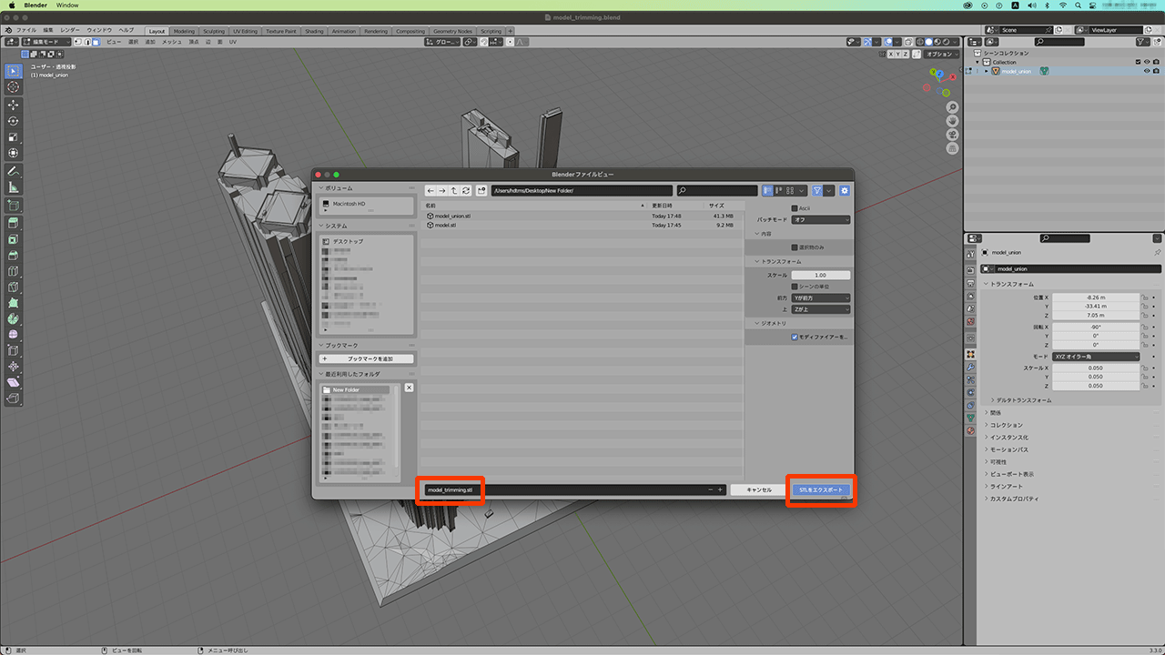Click the ブックマークを追加 button
The width and height of the screenshot is (1165, 655).
(x=367, y=359)
